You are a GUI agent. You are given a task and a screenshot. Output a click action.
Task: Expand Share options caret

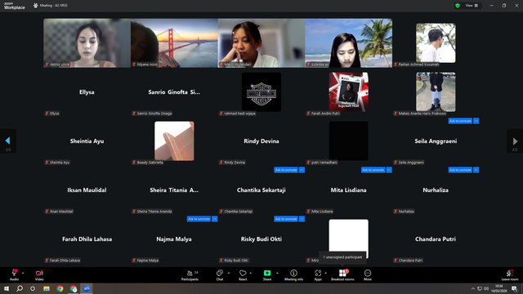click(277, 273)
